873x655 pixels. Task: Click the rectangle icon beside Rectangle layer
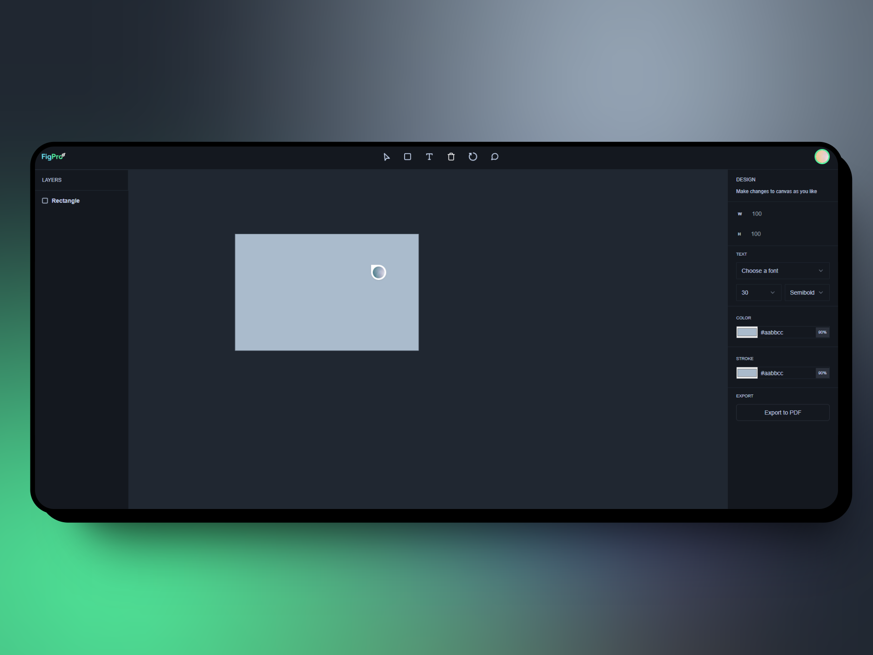[45, 201]
